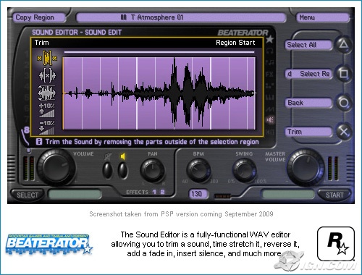Toggle effect slot 2
The height and width of the screenshot is (275, 362).
162,192
